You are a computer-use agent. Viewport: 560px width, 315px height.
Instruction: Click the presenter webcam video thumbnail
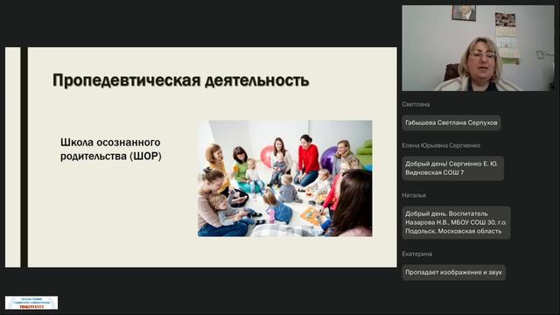[x=478, y=48]
